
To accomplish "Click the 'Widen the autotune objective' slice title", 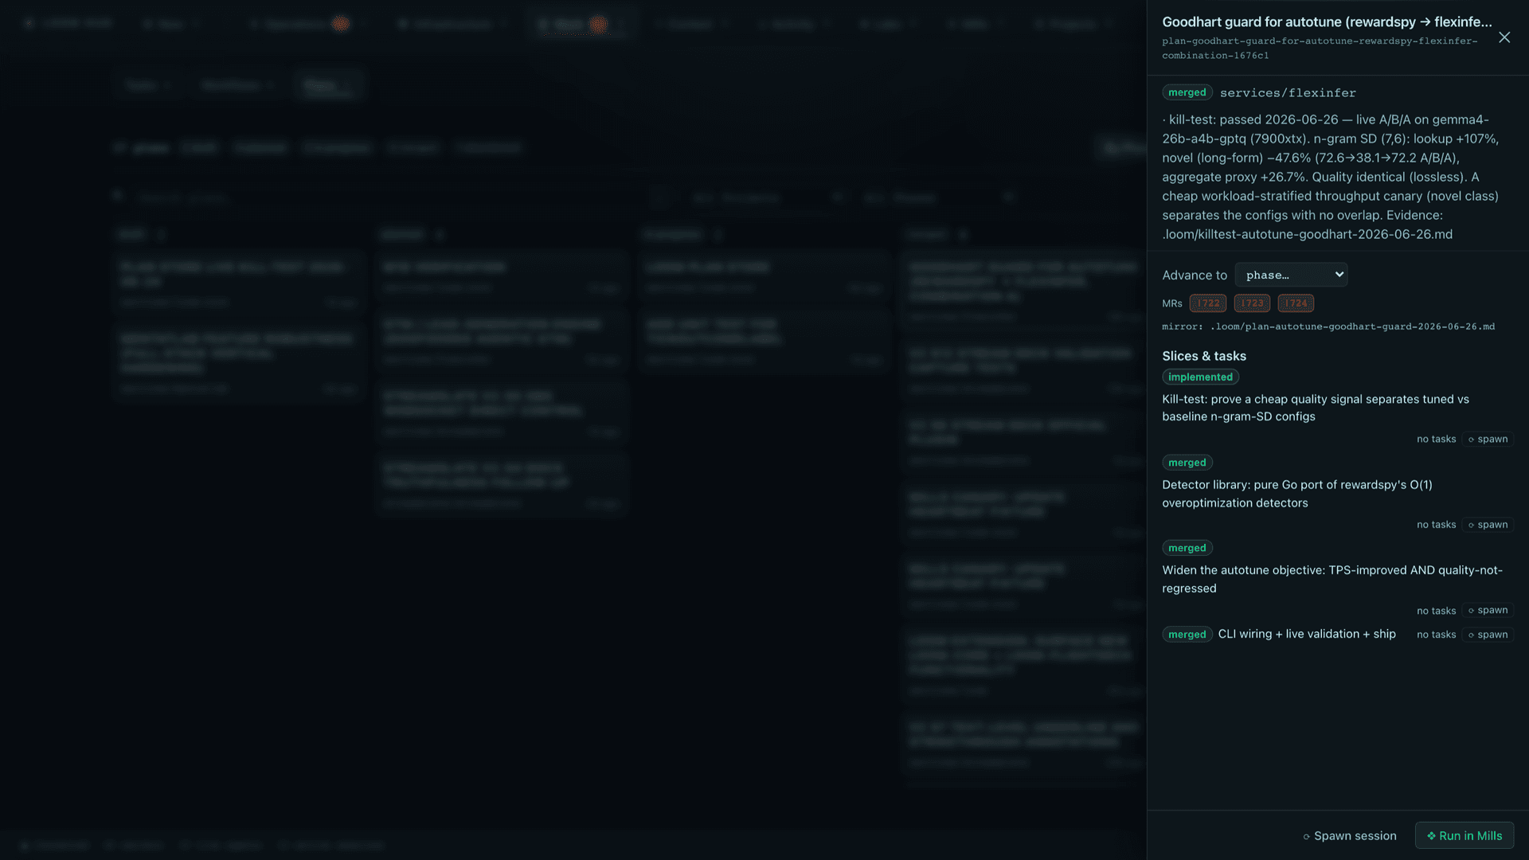I will 1332,579.
